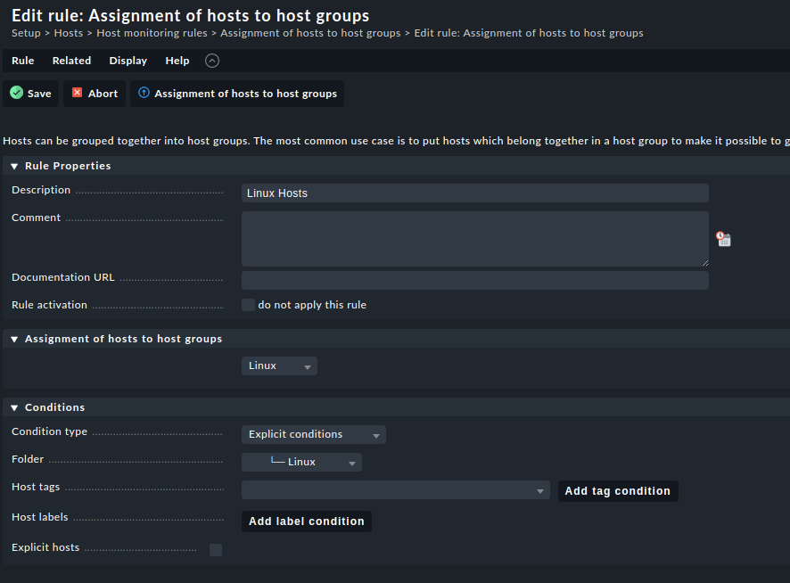Enable 'do not apply this rule' checkbox
The width and height of the screenshot is (790, 583).
tap(248, 305)
